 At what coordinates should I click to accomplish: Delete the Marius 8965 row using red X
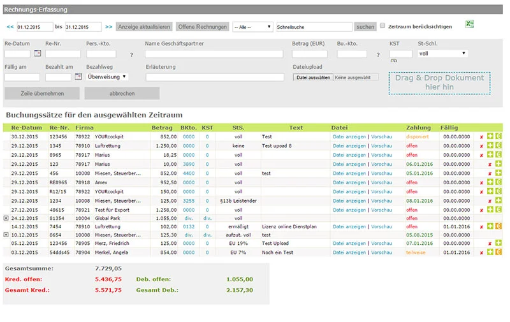pos(481,155)
